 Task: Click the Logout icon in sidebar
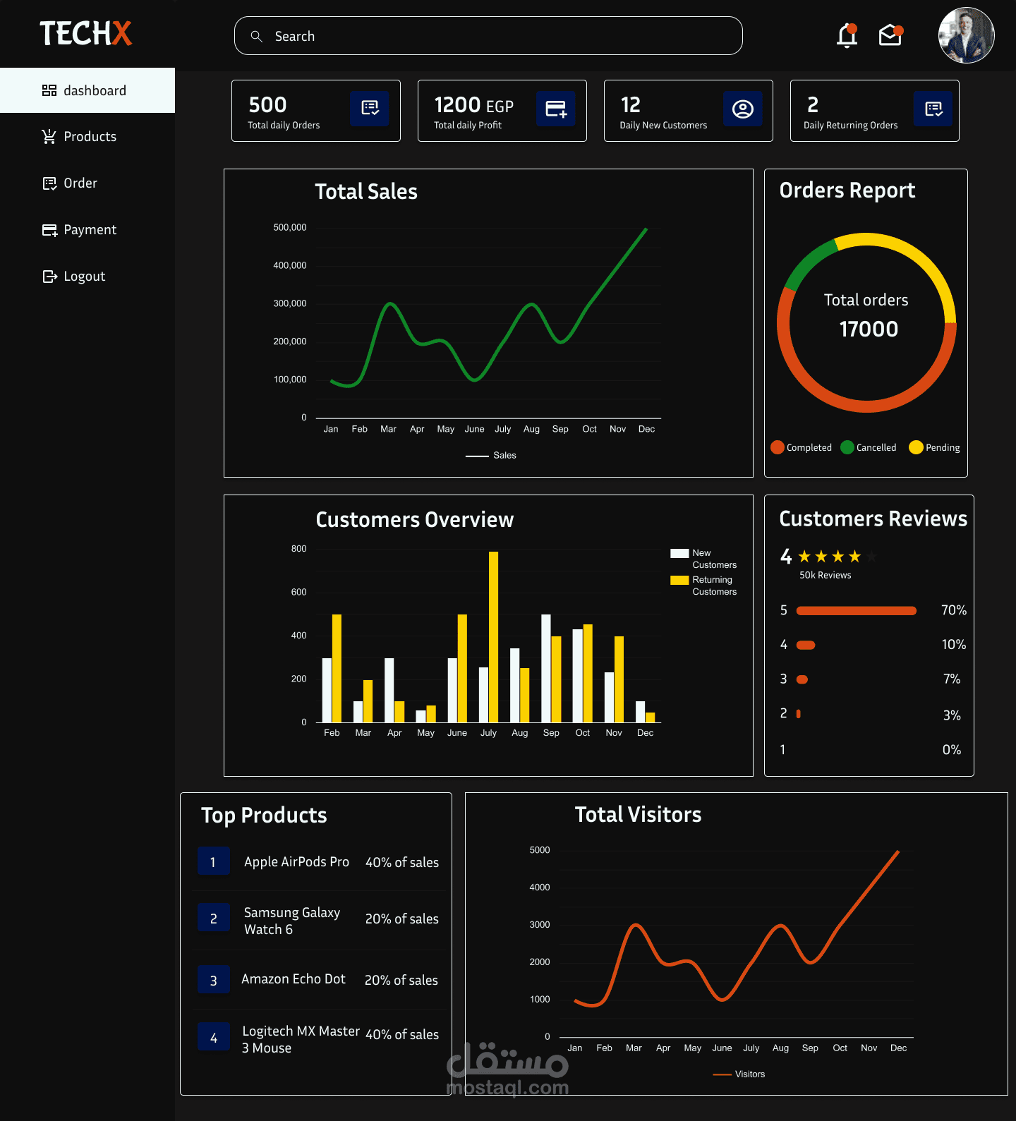click(49, 277)
